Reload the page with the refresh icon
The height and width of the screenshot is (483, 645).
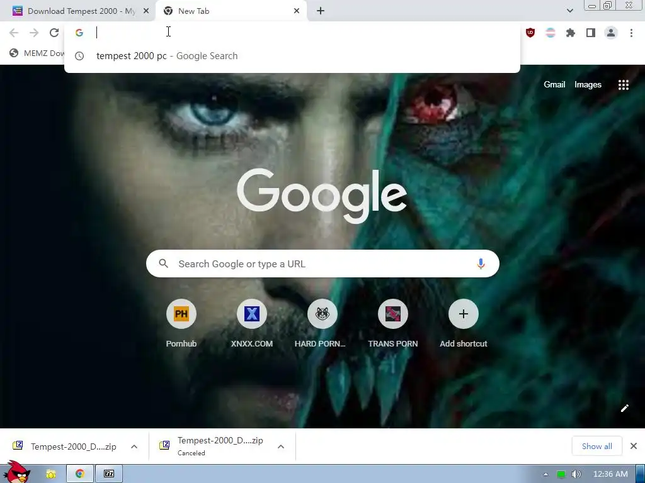pyautogui.click(x=54, y=33)
